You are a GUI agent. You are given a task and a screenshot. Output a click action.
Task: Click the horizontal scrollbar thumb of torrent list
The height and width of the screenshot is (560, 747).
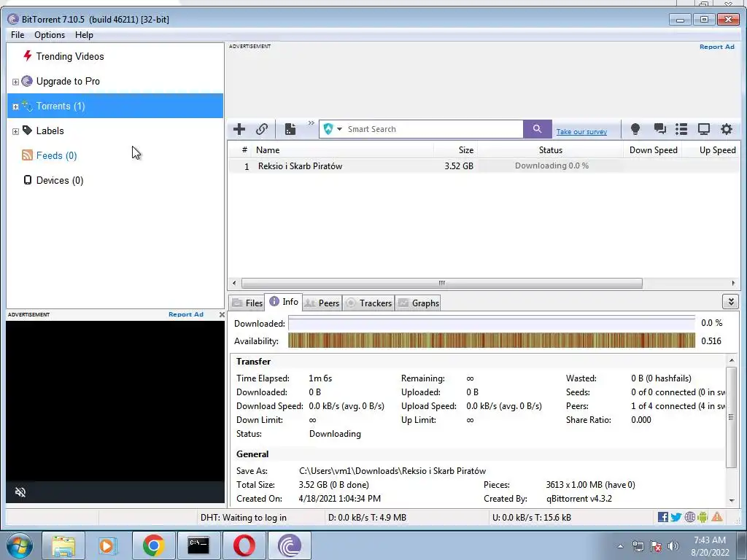click(x=442, y=284)
